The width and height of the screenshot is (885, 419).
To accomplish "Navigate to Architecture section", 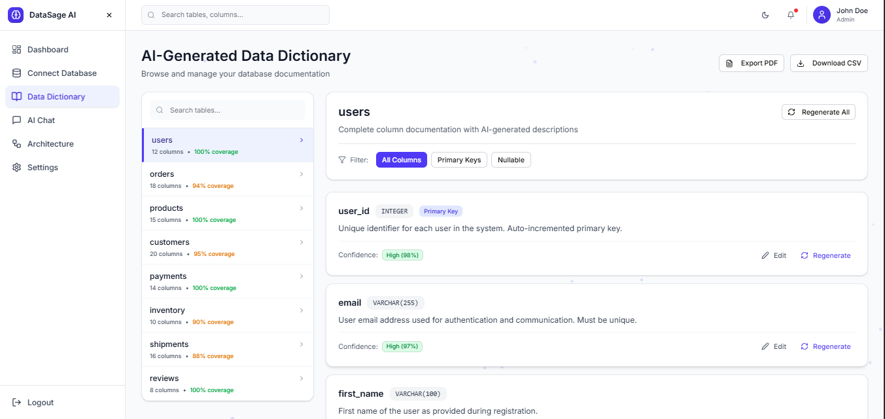I will (x=62, y=144).
